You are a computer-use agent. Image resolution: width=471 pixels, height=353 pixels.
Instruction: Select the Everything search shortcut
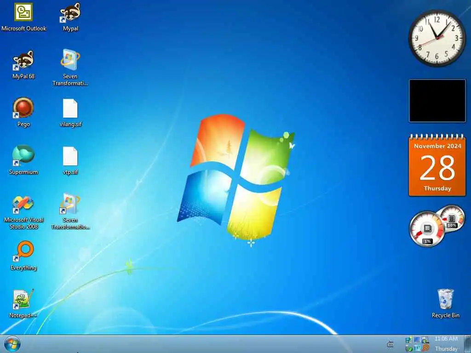(23, 256)
